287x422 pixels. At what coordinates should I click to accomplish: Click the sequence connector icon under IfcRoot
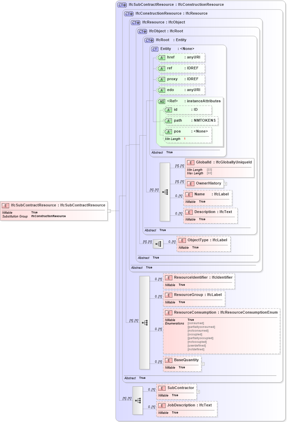tap(165, 192)
